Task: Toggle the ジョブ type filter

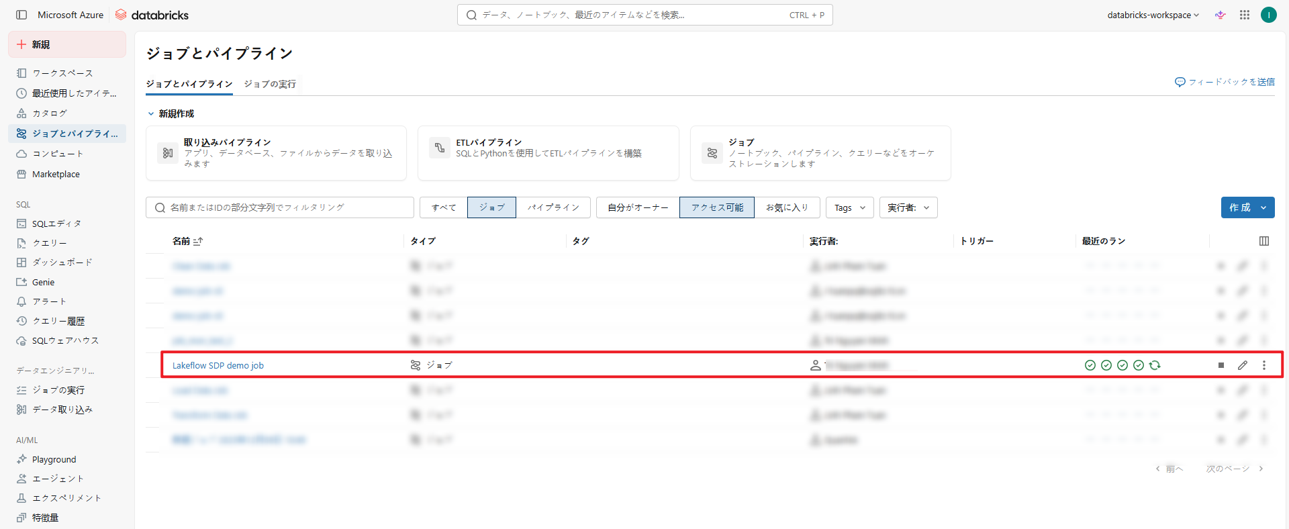Action: point(491,207)
